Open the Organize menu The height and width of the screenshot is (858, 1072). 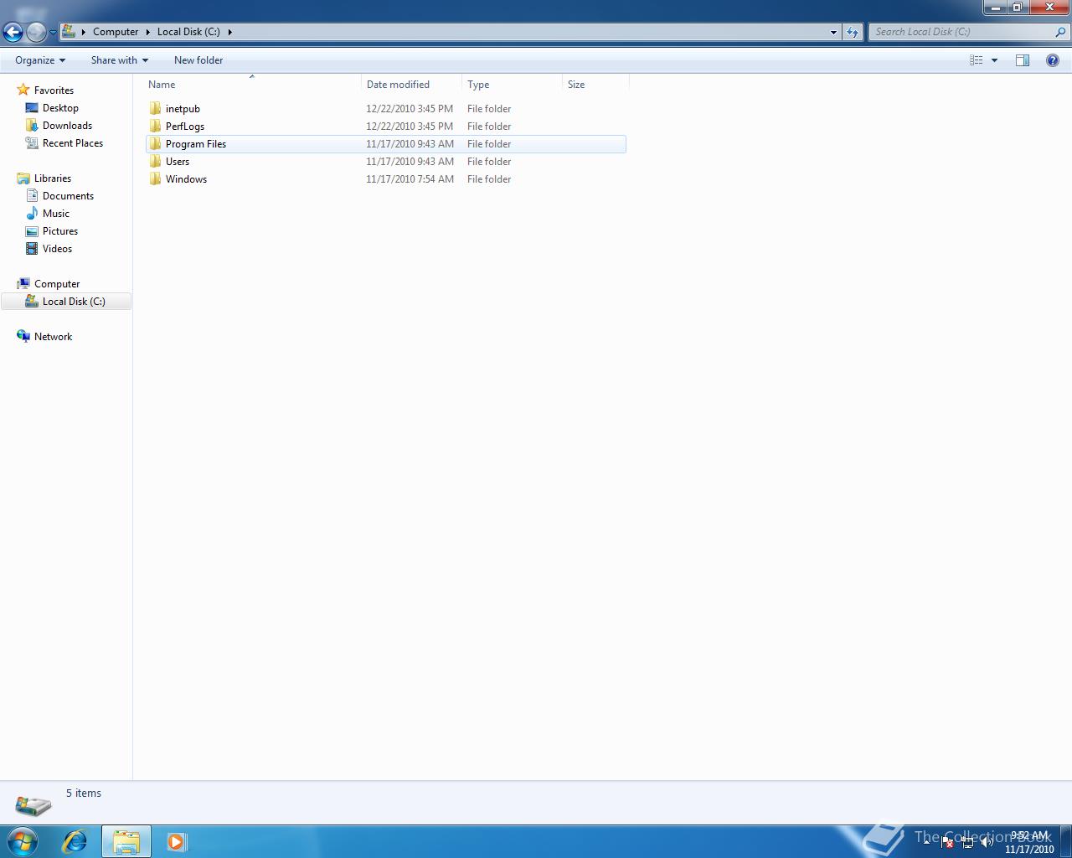point(38,59)
